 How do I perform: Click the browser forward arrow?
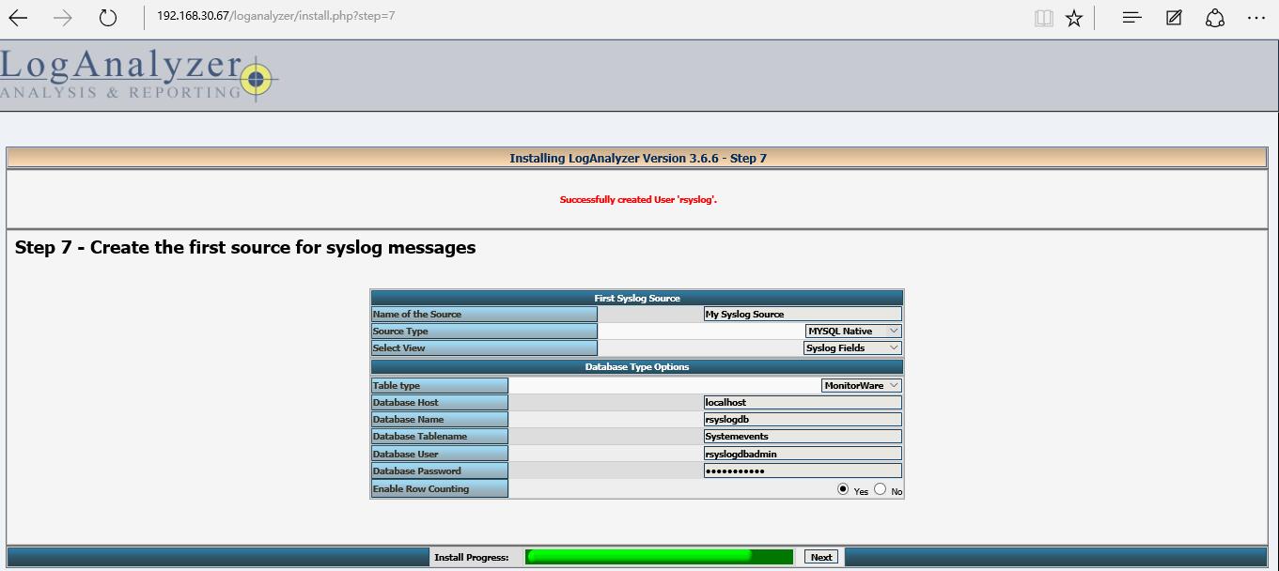click(62, 18)
